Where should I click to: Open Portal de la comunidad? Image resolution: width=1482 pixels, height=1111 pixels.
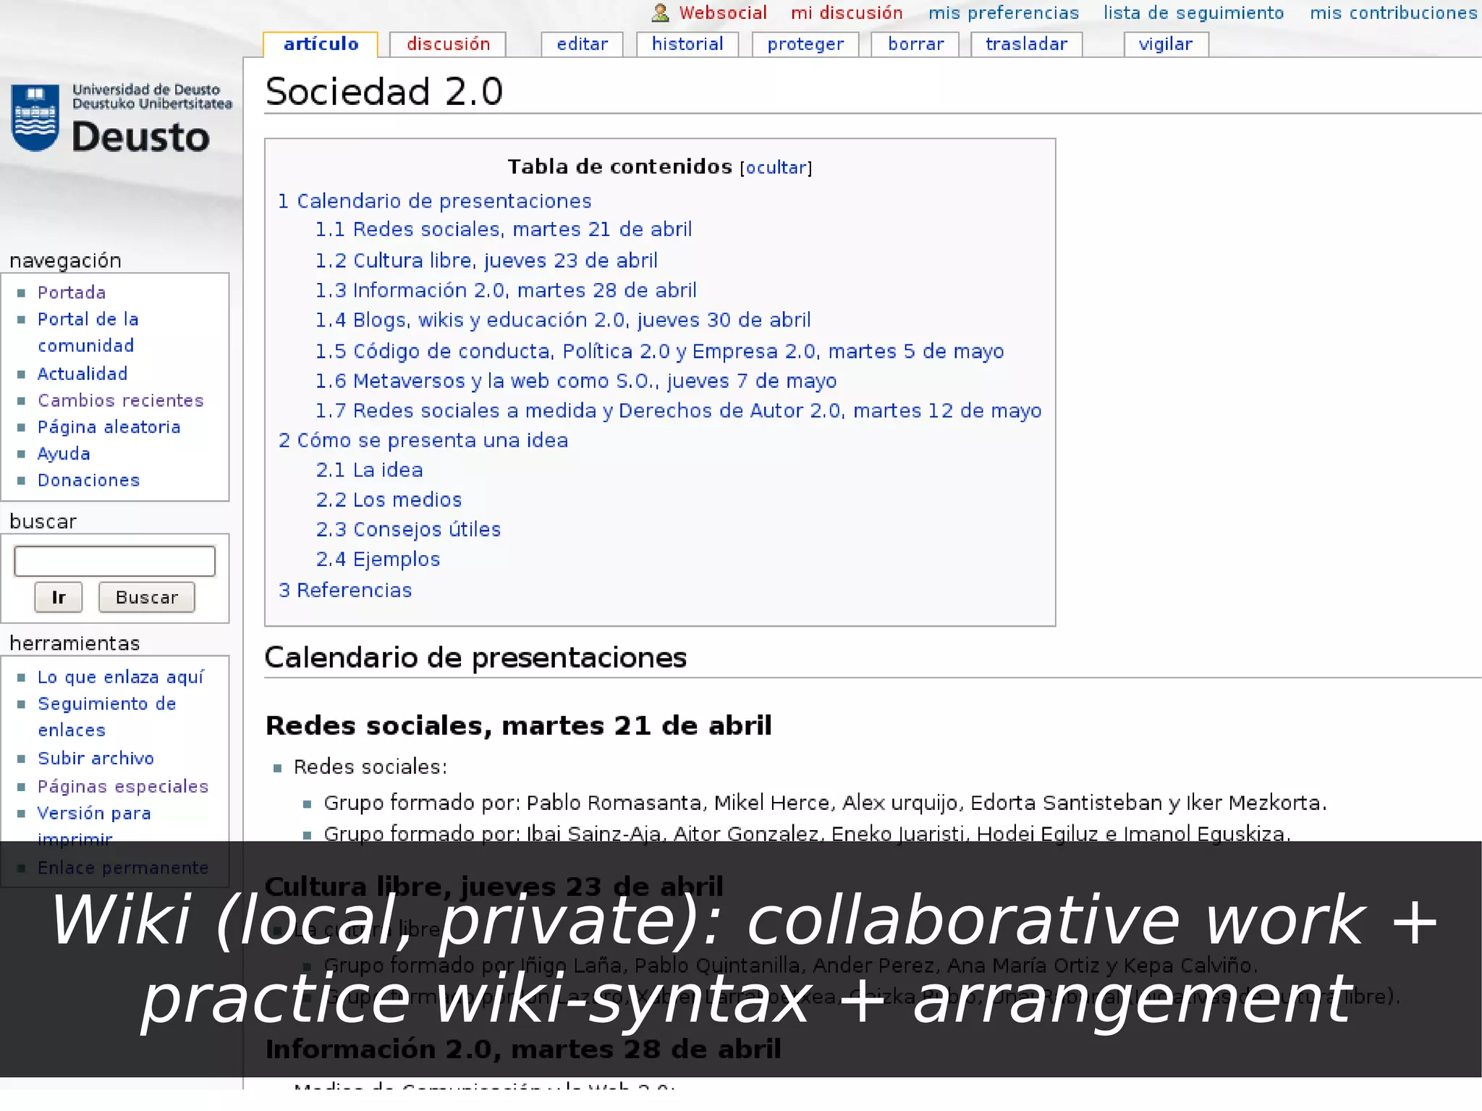pyautogui.click(x=88, y=332)
